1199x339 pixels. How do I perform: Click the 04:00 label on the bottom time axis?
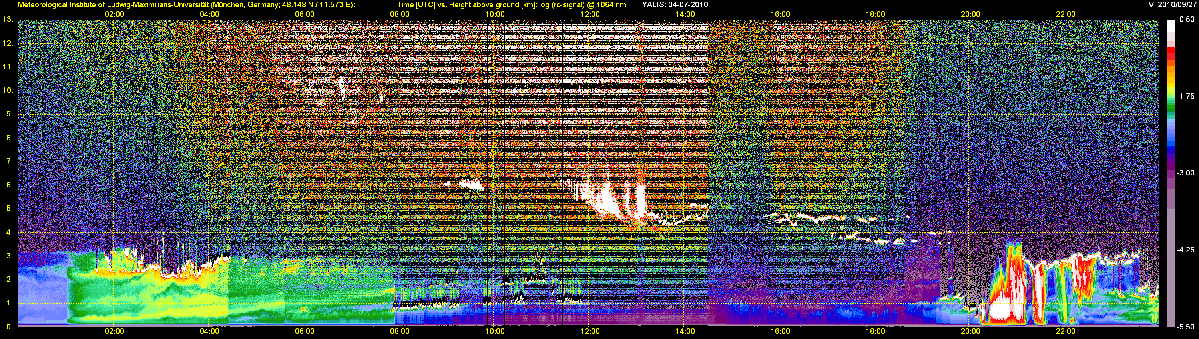pyautogui.click(x=209, y=331)
